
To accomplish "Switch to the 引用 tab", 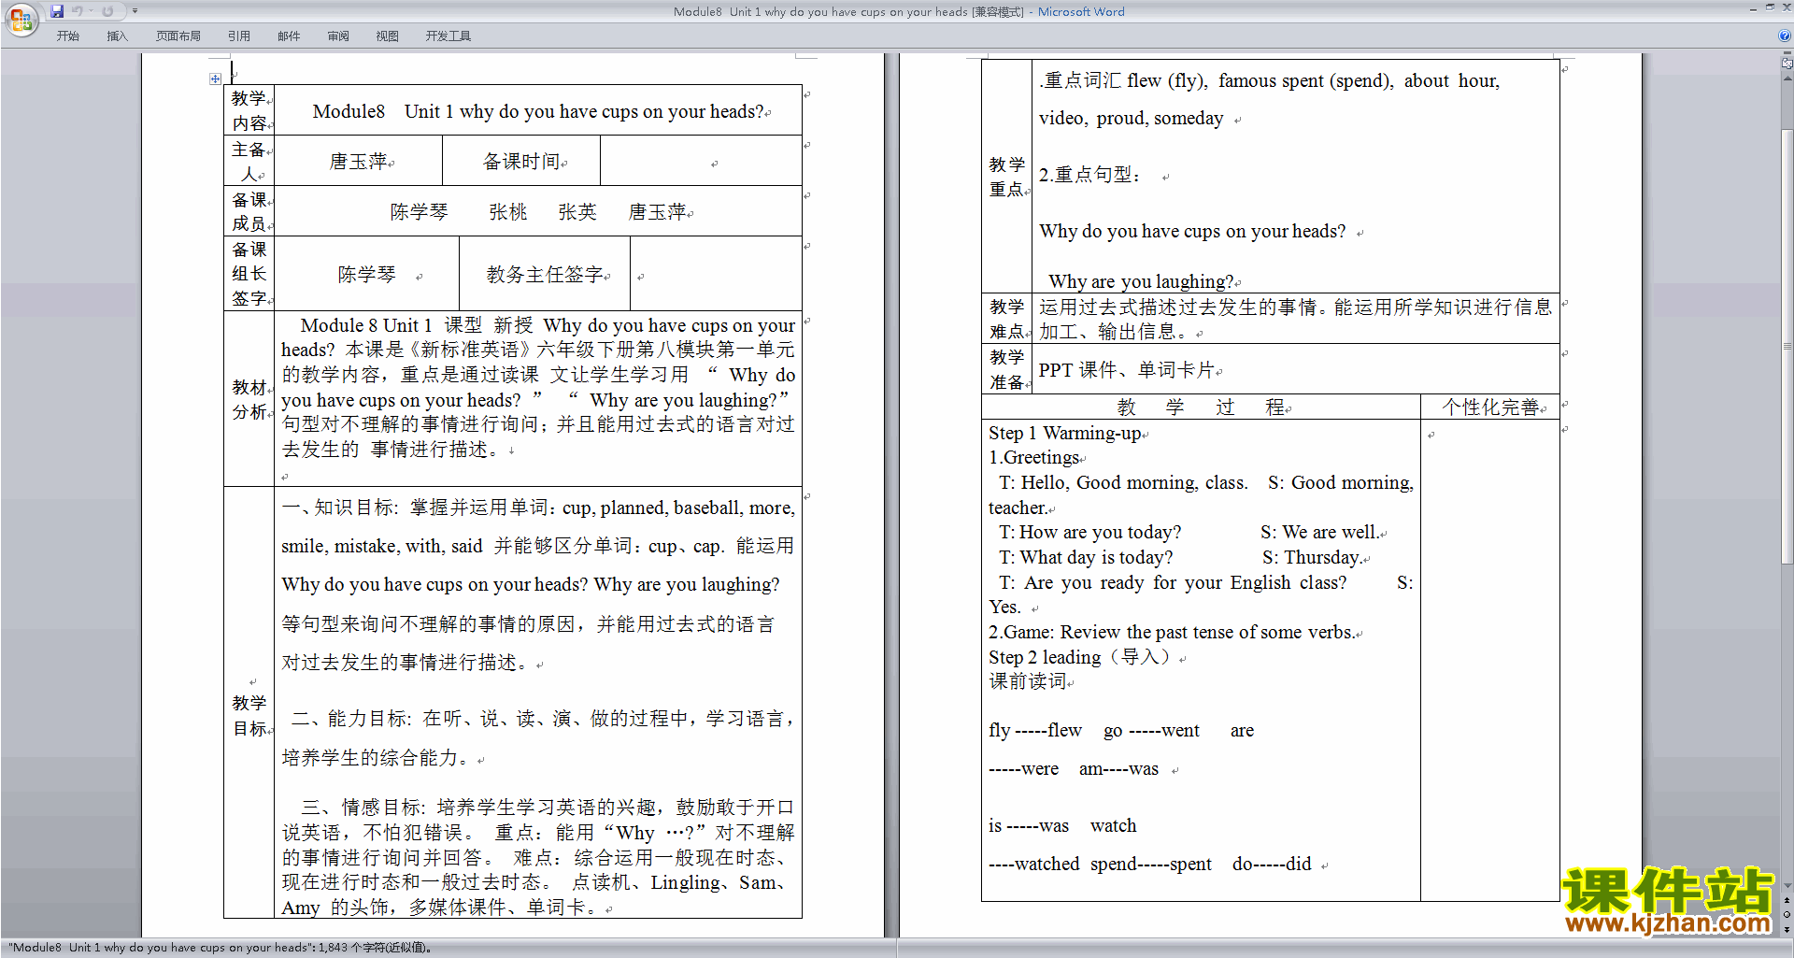I will (x=238, y=36).
